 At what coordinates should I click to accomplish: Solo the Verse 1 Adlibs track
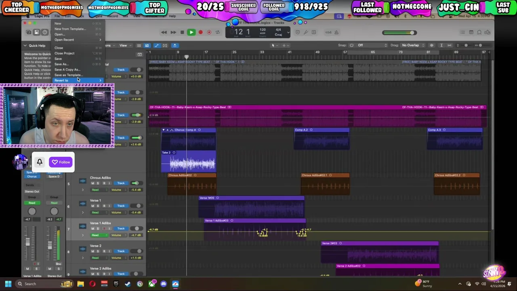point(98,228)
